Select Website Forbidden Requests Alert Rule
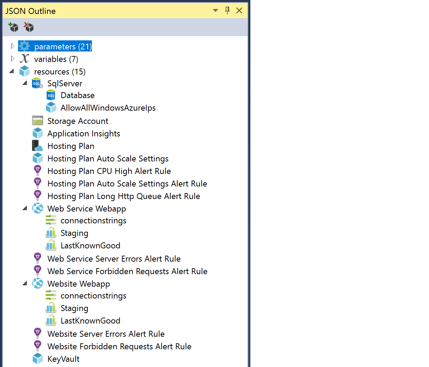Image resolution: width=429 pixels, height=367 pixels. click(x=119, y=346)
